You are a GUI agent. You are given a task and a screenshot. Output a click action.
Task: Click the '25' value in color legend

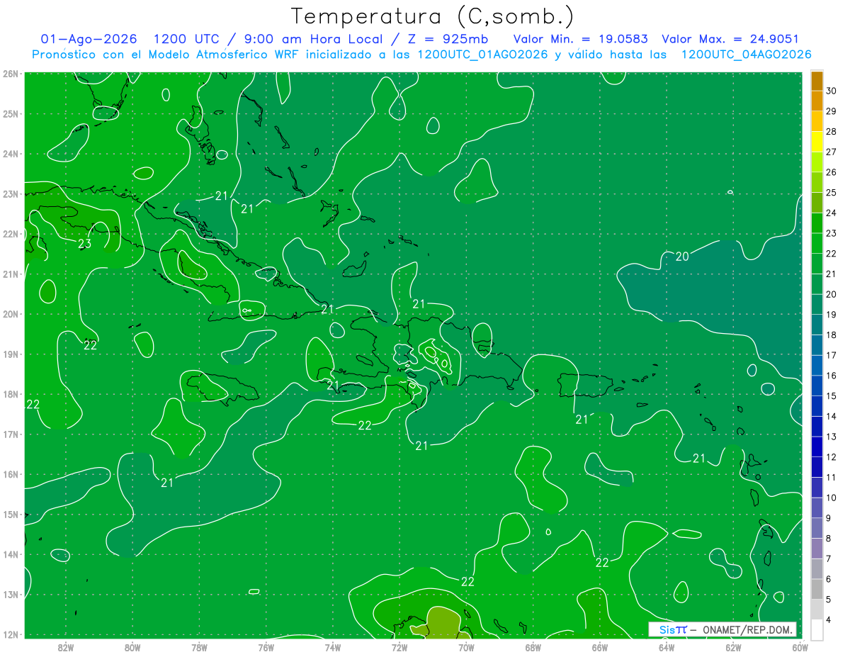(x=831, y=193)
